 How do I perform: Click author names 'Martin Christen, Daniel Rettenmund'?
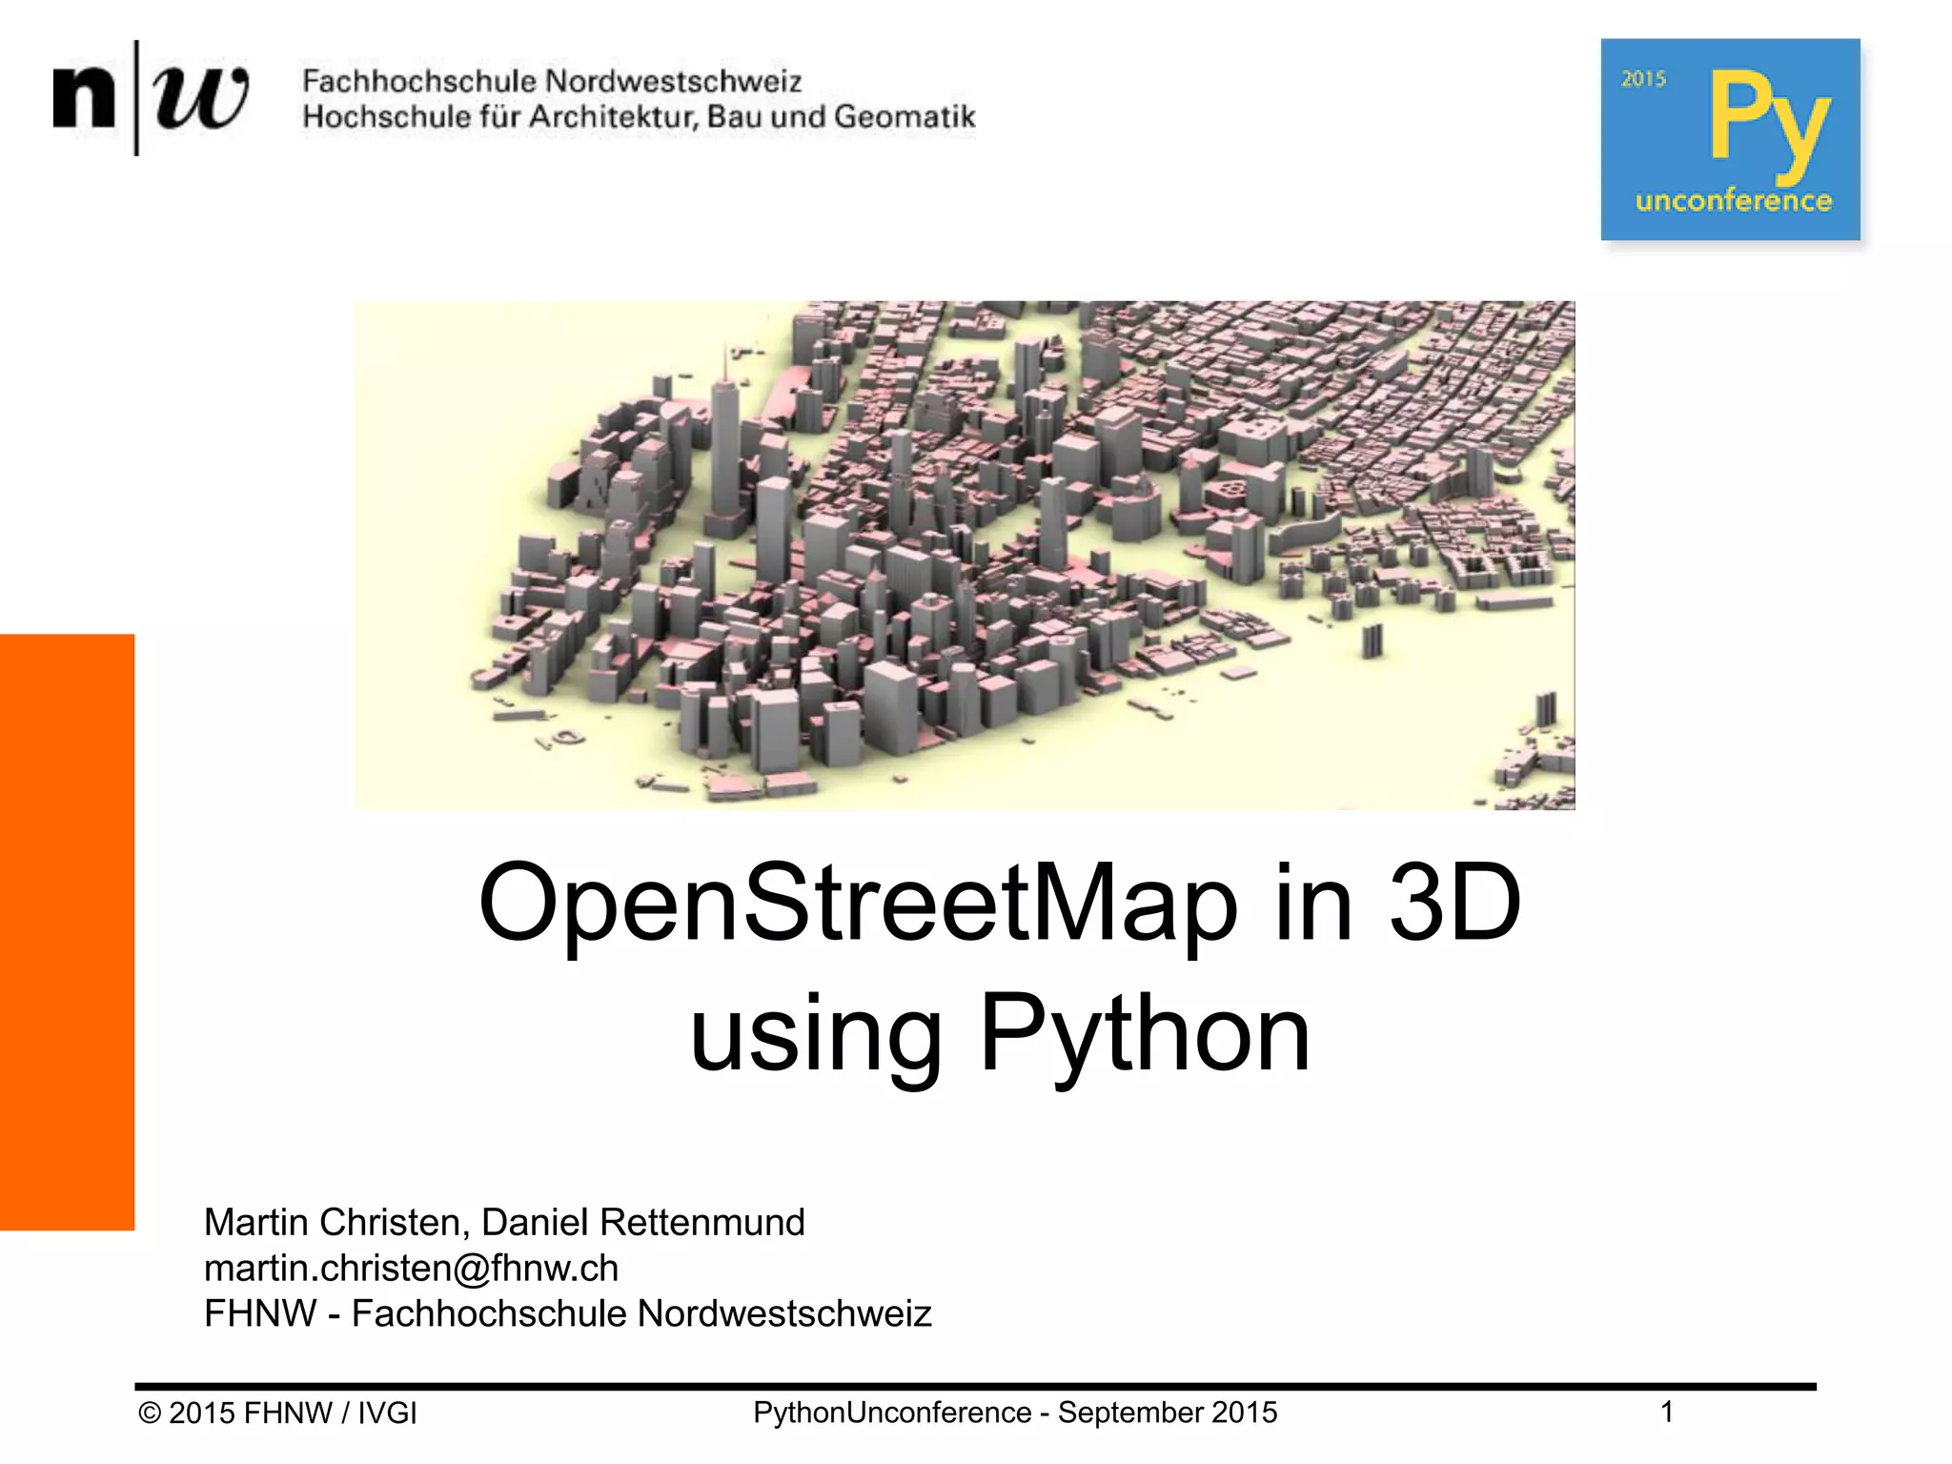click(504, 1222)
